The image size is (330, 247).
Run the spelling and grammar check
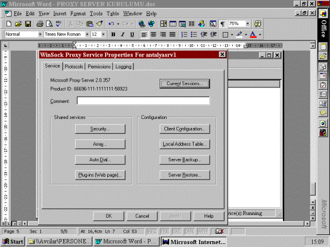tap(59, 24)
